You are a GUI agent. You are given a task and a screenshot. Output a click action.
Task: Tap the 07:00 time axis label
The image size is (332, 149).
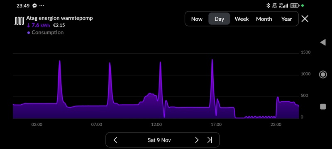coord(97,125)
